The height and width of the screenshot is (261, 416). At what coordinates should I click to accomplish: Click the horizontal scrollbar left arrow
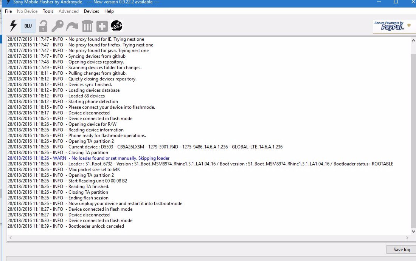(x=10, y=238)
